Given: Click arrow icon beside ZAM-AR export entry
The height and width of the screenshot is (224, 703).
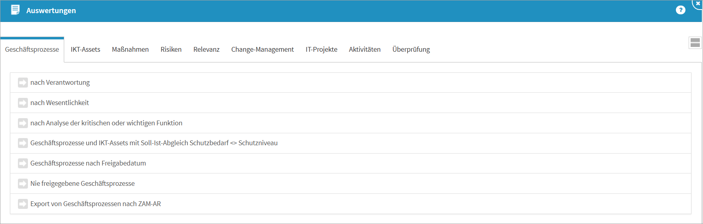Looking at the screenshot, I should 23,204.
